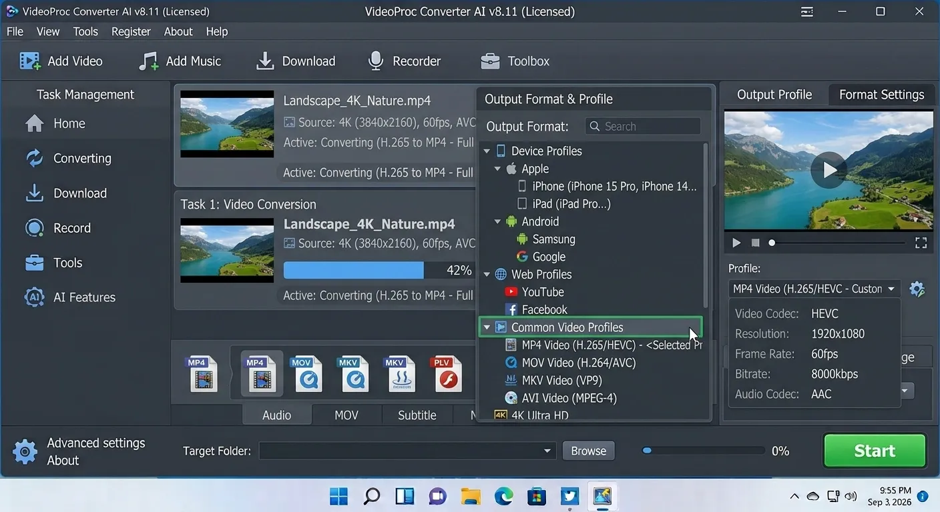This screenshot has height=512, width=940.
Task: Click the Browse button
Action: [588, 451]
